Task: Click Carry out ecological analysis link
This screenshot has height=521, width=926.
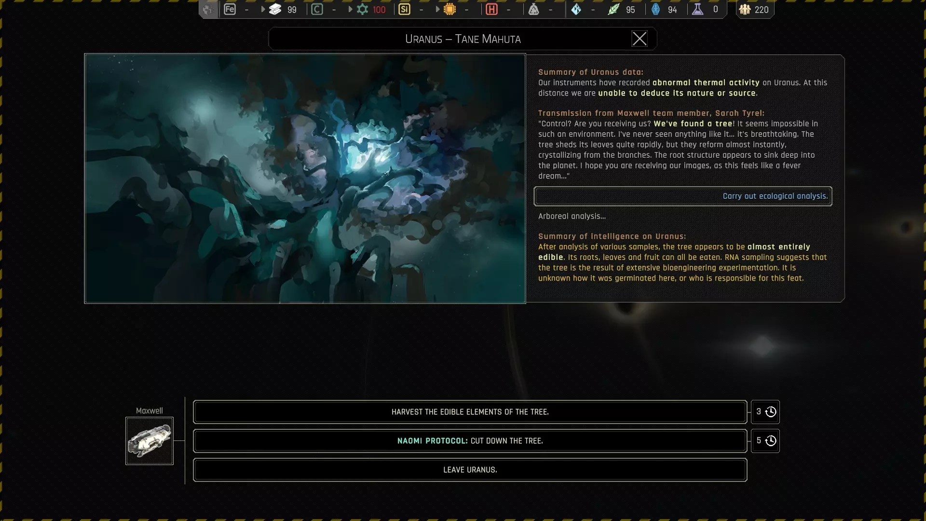Action: tap(775, 196)
